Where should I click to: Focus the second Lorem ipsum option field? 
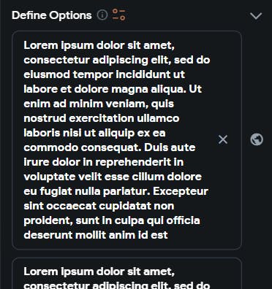tap(126, 274)
